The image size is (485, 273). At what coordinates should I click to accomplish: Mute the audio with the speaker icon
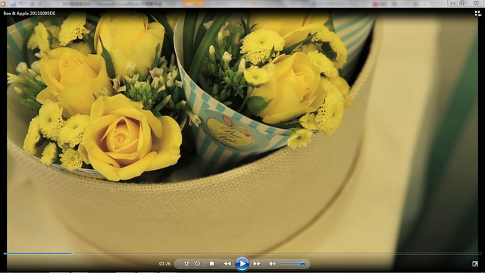272,264
